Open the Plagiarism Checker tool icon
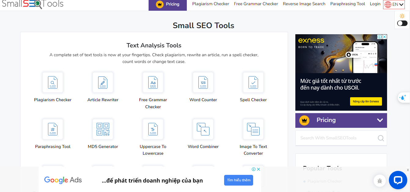Image resolution: width=410 pixels, height=192 pixels. 53,82
